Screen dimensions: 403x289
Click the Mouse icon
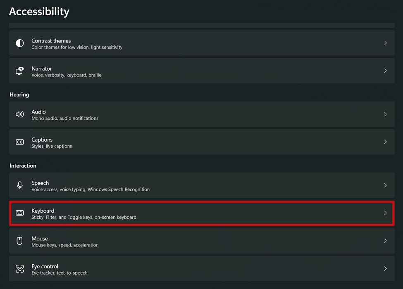point(19,241)
